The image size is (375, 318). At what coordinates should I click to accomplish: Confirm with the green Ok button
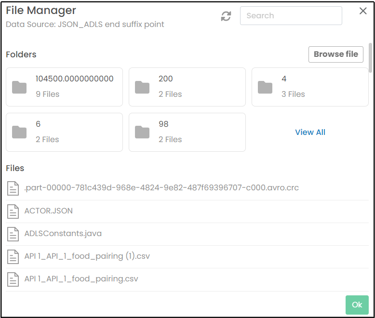357,305
